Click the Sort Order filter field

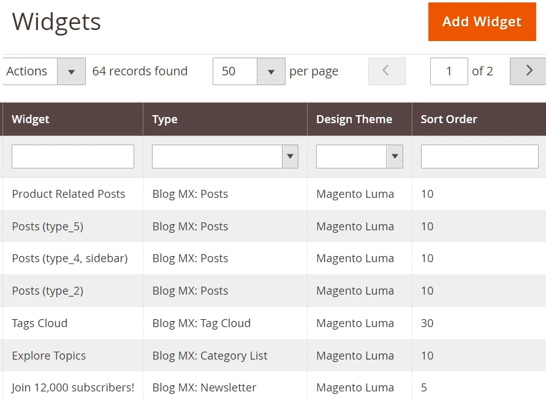pos(479,157)
